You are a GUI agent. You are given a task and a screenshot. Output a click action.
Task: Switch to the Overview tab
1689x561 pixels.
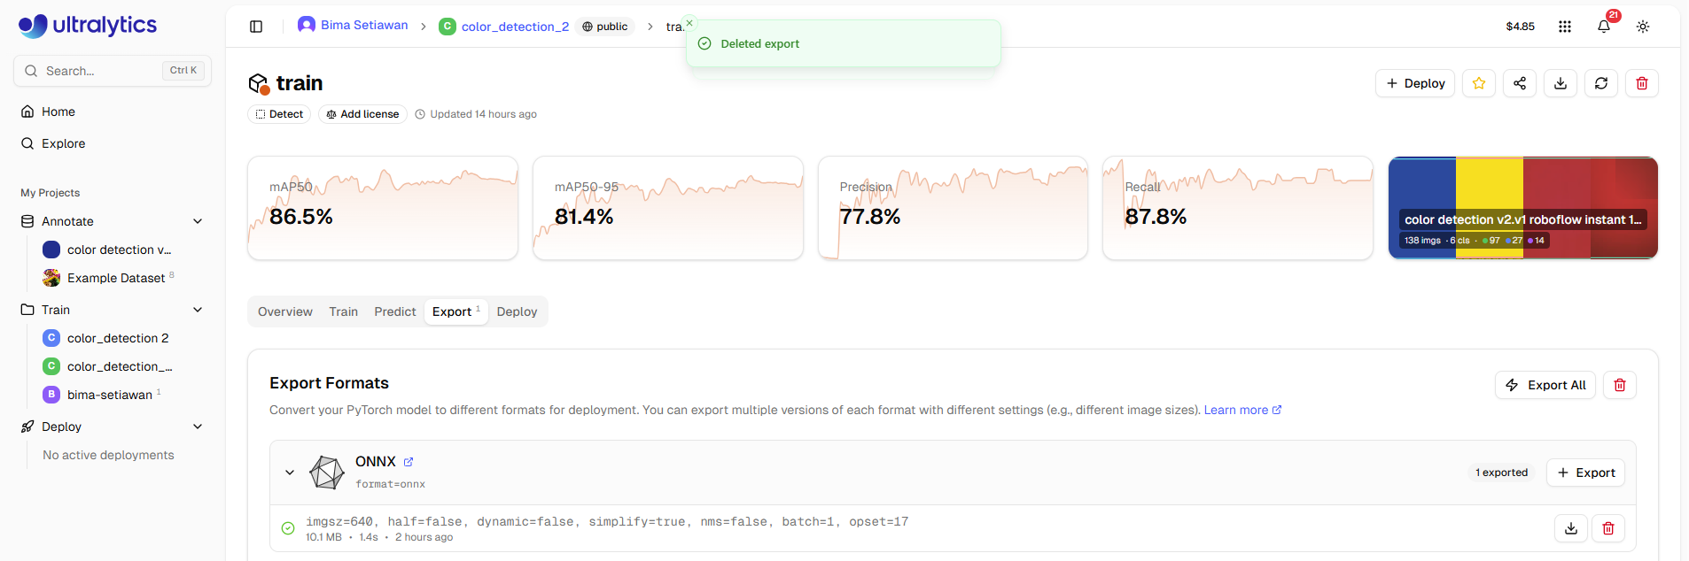click(285, 311)
